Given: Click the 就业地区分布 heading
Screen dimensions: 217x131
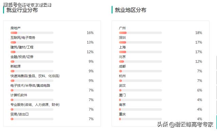Looking at the screenshot, I should 131,10.
